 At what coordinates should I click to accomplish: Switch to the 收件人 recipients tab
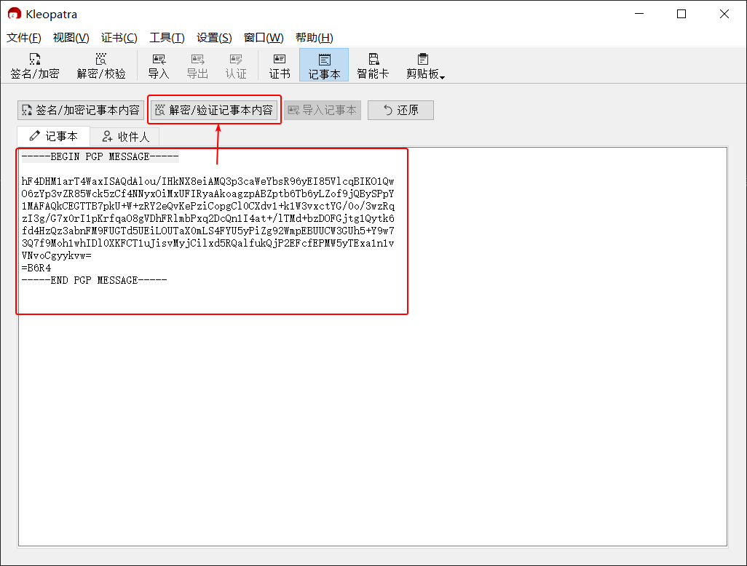pyautogui.click(x=125, y=137)
